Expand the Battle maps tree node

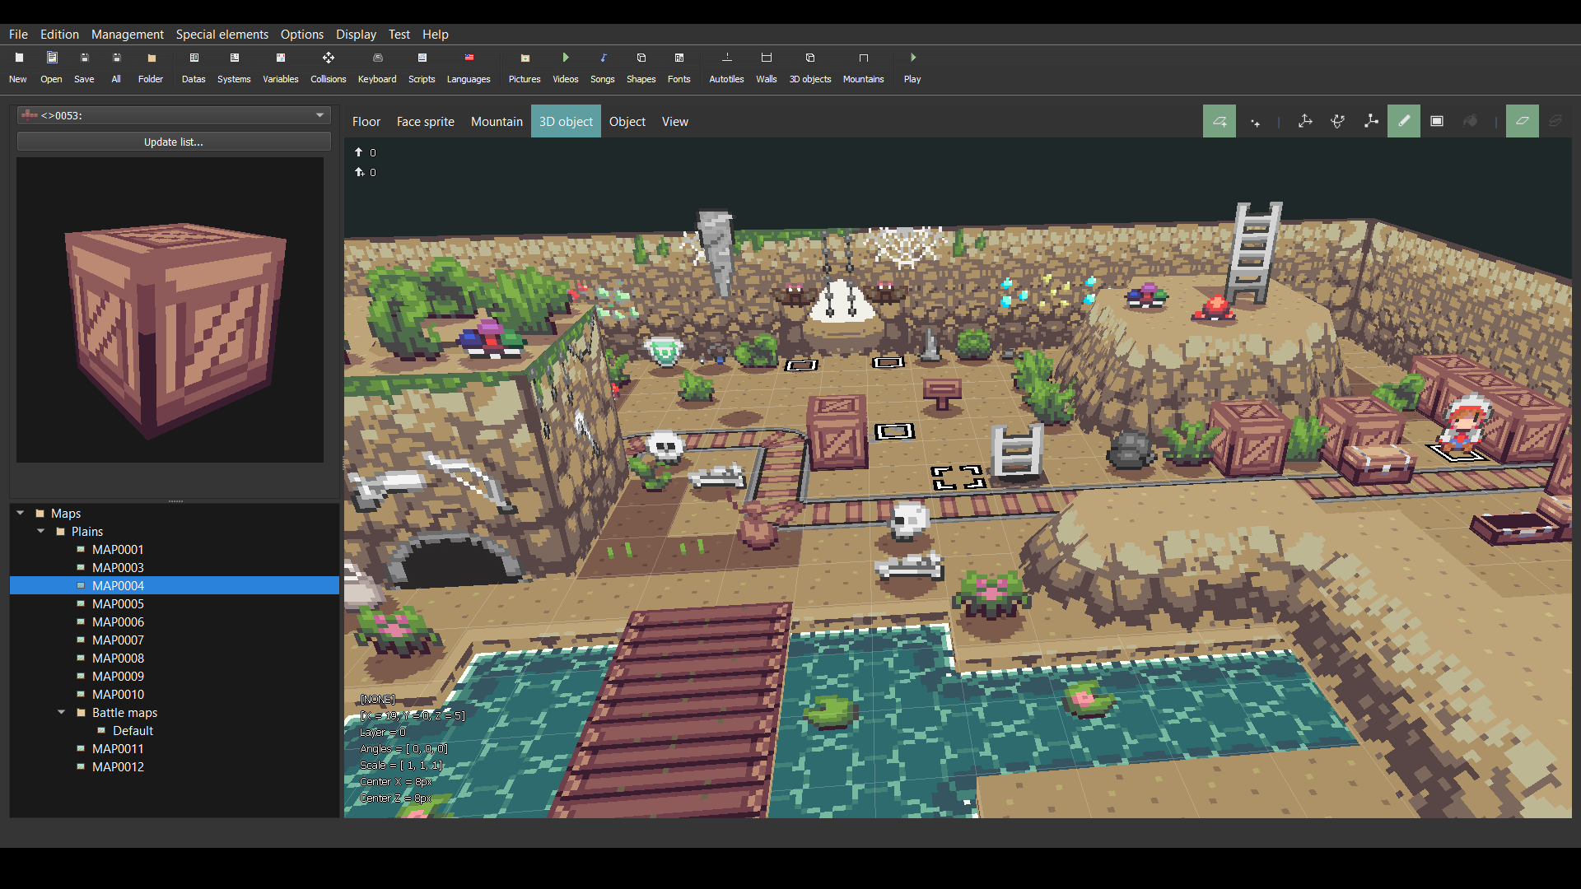[61, 712]
